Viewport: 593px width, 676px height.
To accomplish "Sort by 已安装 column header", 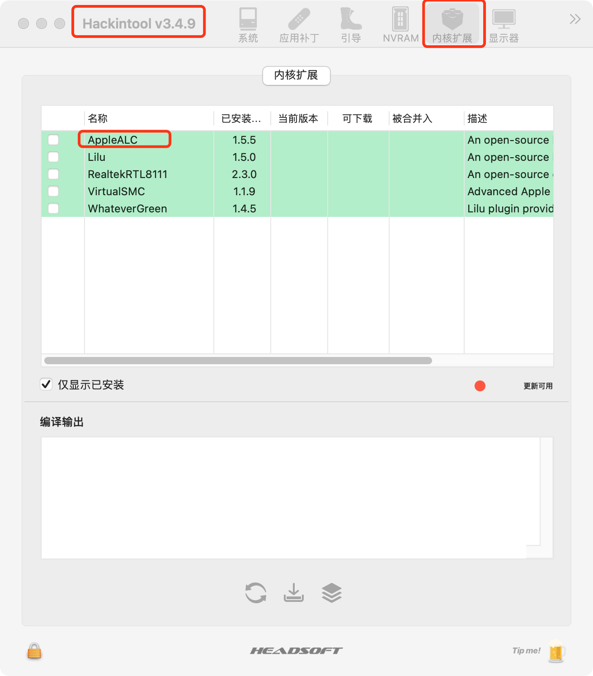I will click(x=242, y=118).
